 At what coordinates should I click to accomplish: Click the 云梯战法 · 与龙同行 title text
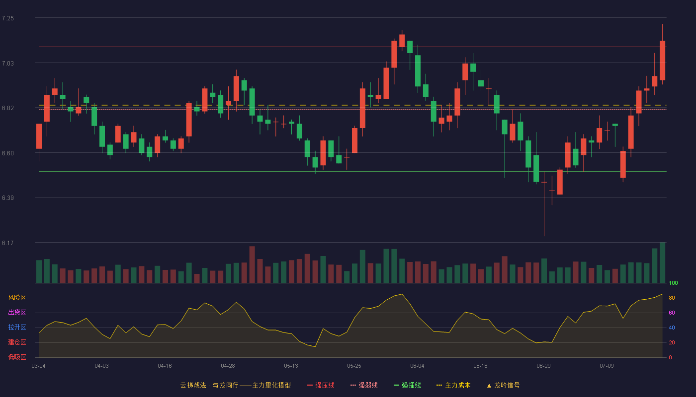click(x=209, y=385)
